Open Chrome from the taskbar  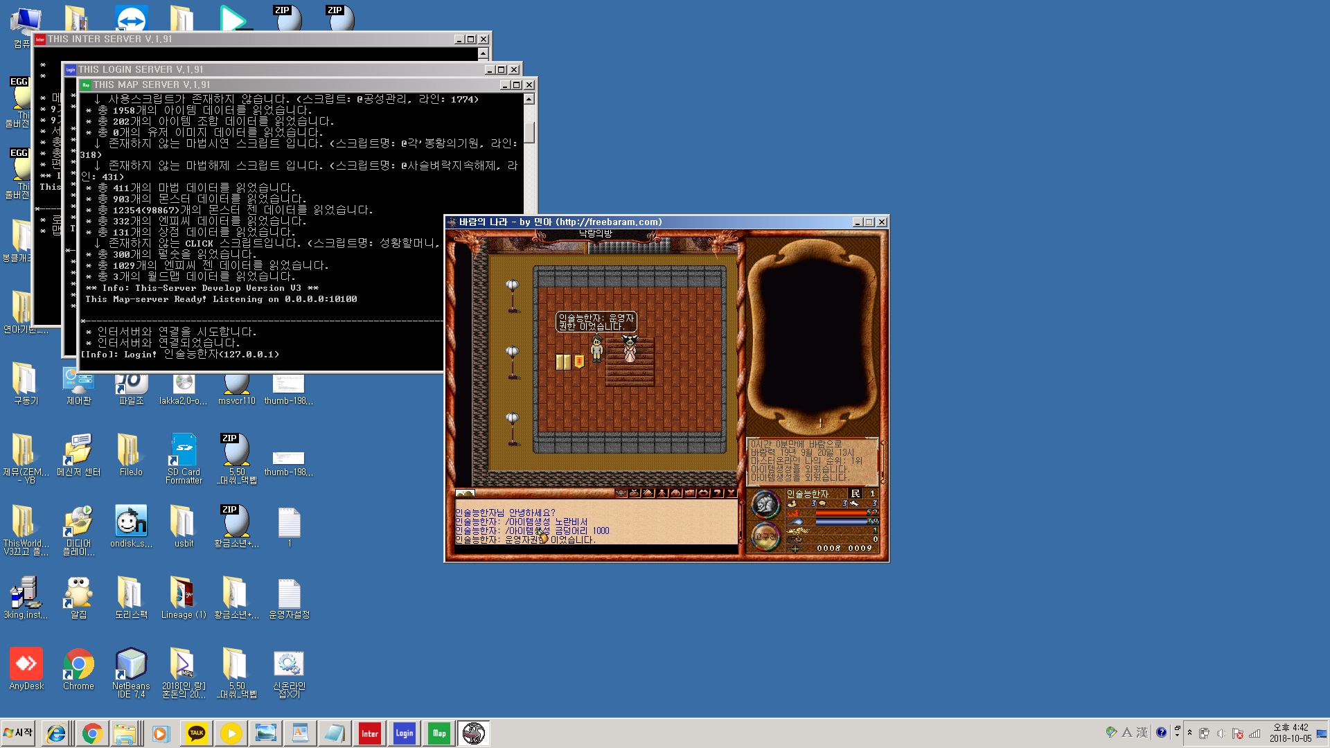click(x=92, y=733)
